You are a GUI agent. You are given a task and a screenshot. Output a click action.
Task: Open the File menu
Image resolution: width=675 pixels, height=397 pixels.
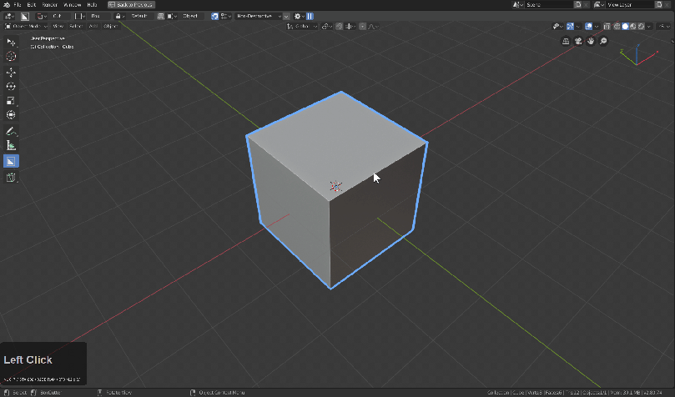pyautogui.click(x=17, y=4)
